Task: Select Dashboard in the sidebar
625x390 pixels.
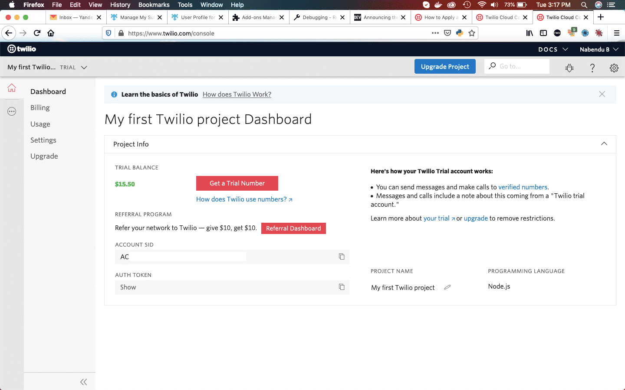Action: pyautogui.click(x=48, y=91)
